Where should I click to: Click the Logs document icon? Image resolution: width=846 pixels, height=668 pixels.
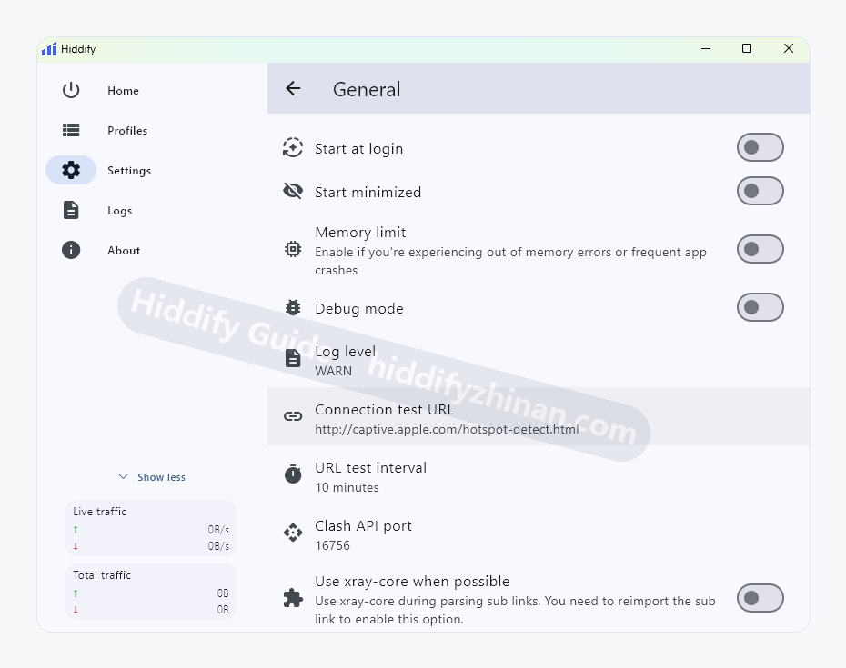tap(71, 210)
